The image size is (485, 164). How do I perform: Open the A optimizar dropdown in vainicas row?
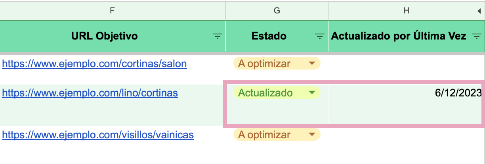pyautogui.click(x=312, y=135)
